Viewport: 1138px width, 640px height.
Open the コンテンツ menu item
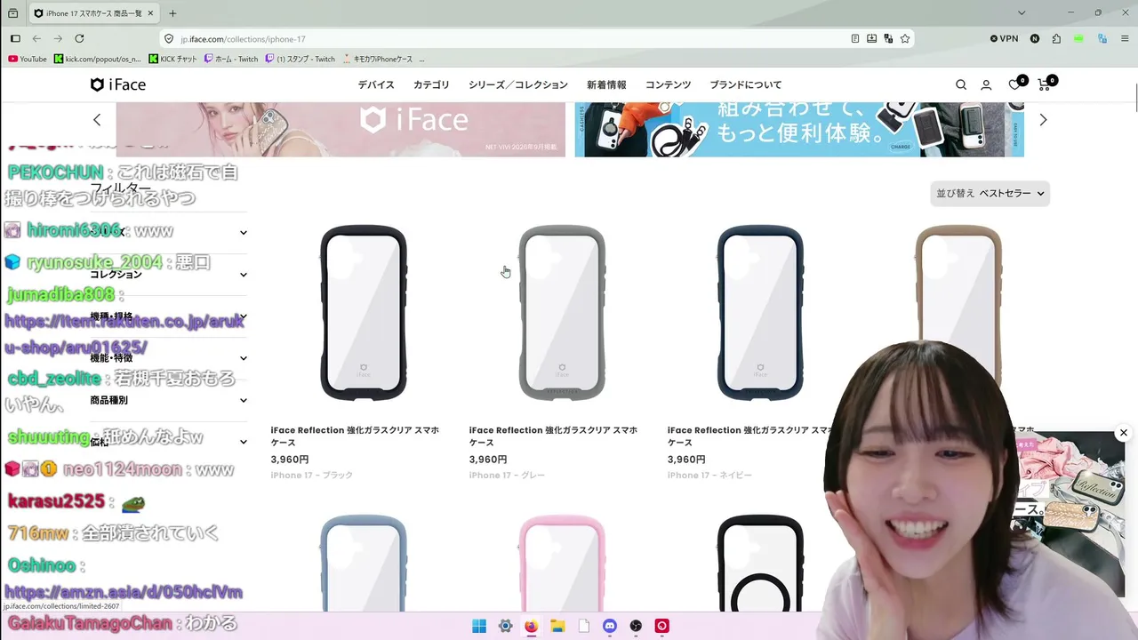tap(669, 85)
